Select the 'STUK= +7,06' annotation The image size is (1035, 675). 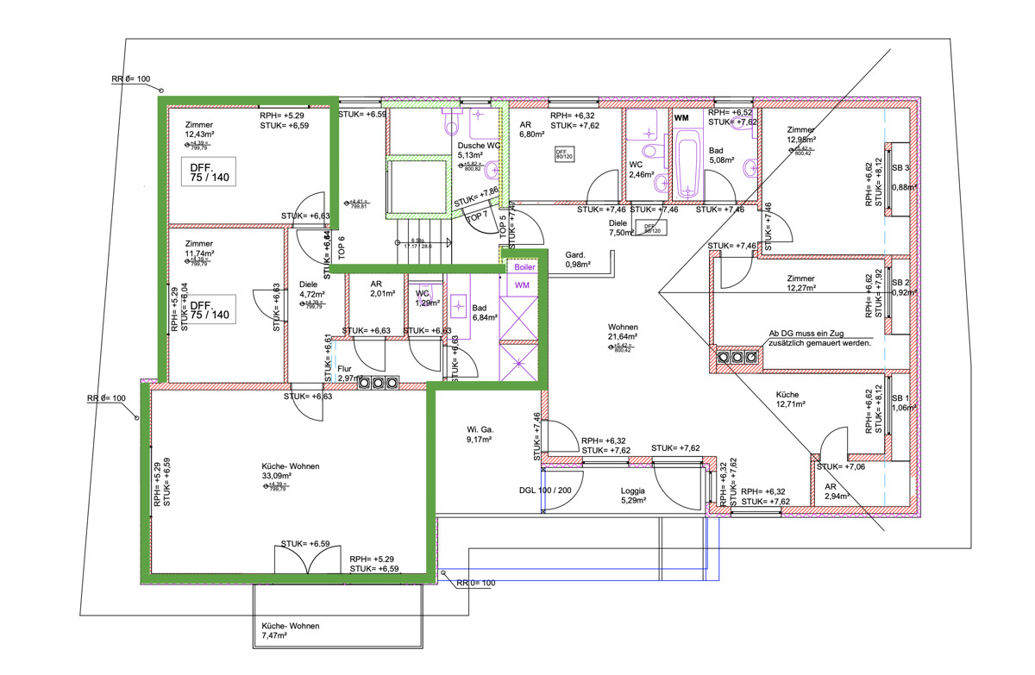coord(840,466)
